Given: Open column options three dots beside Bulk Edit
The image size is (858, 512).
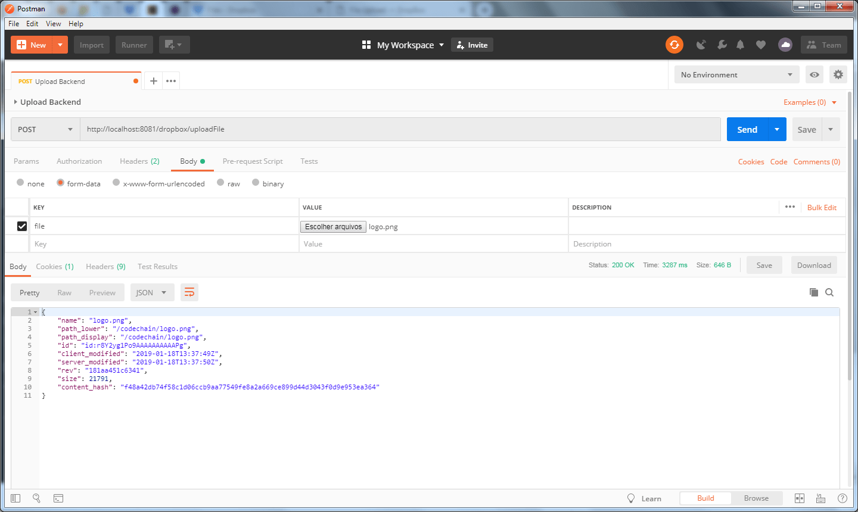Looking at the screenshot, I should pyautogui.click(x=790, y=207).
